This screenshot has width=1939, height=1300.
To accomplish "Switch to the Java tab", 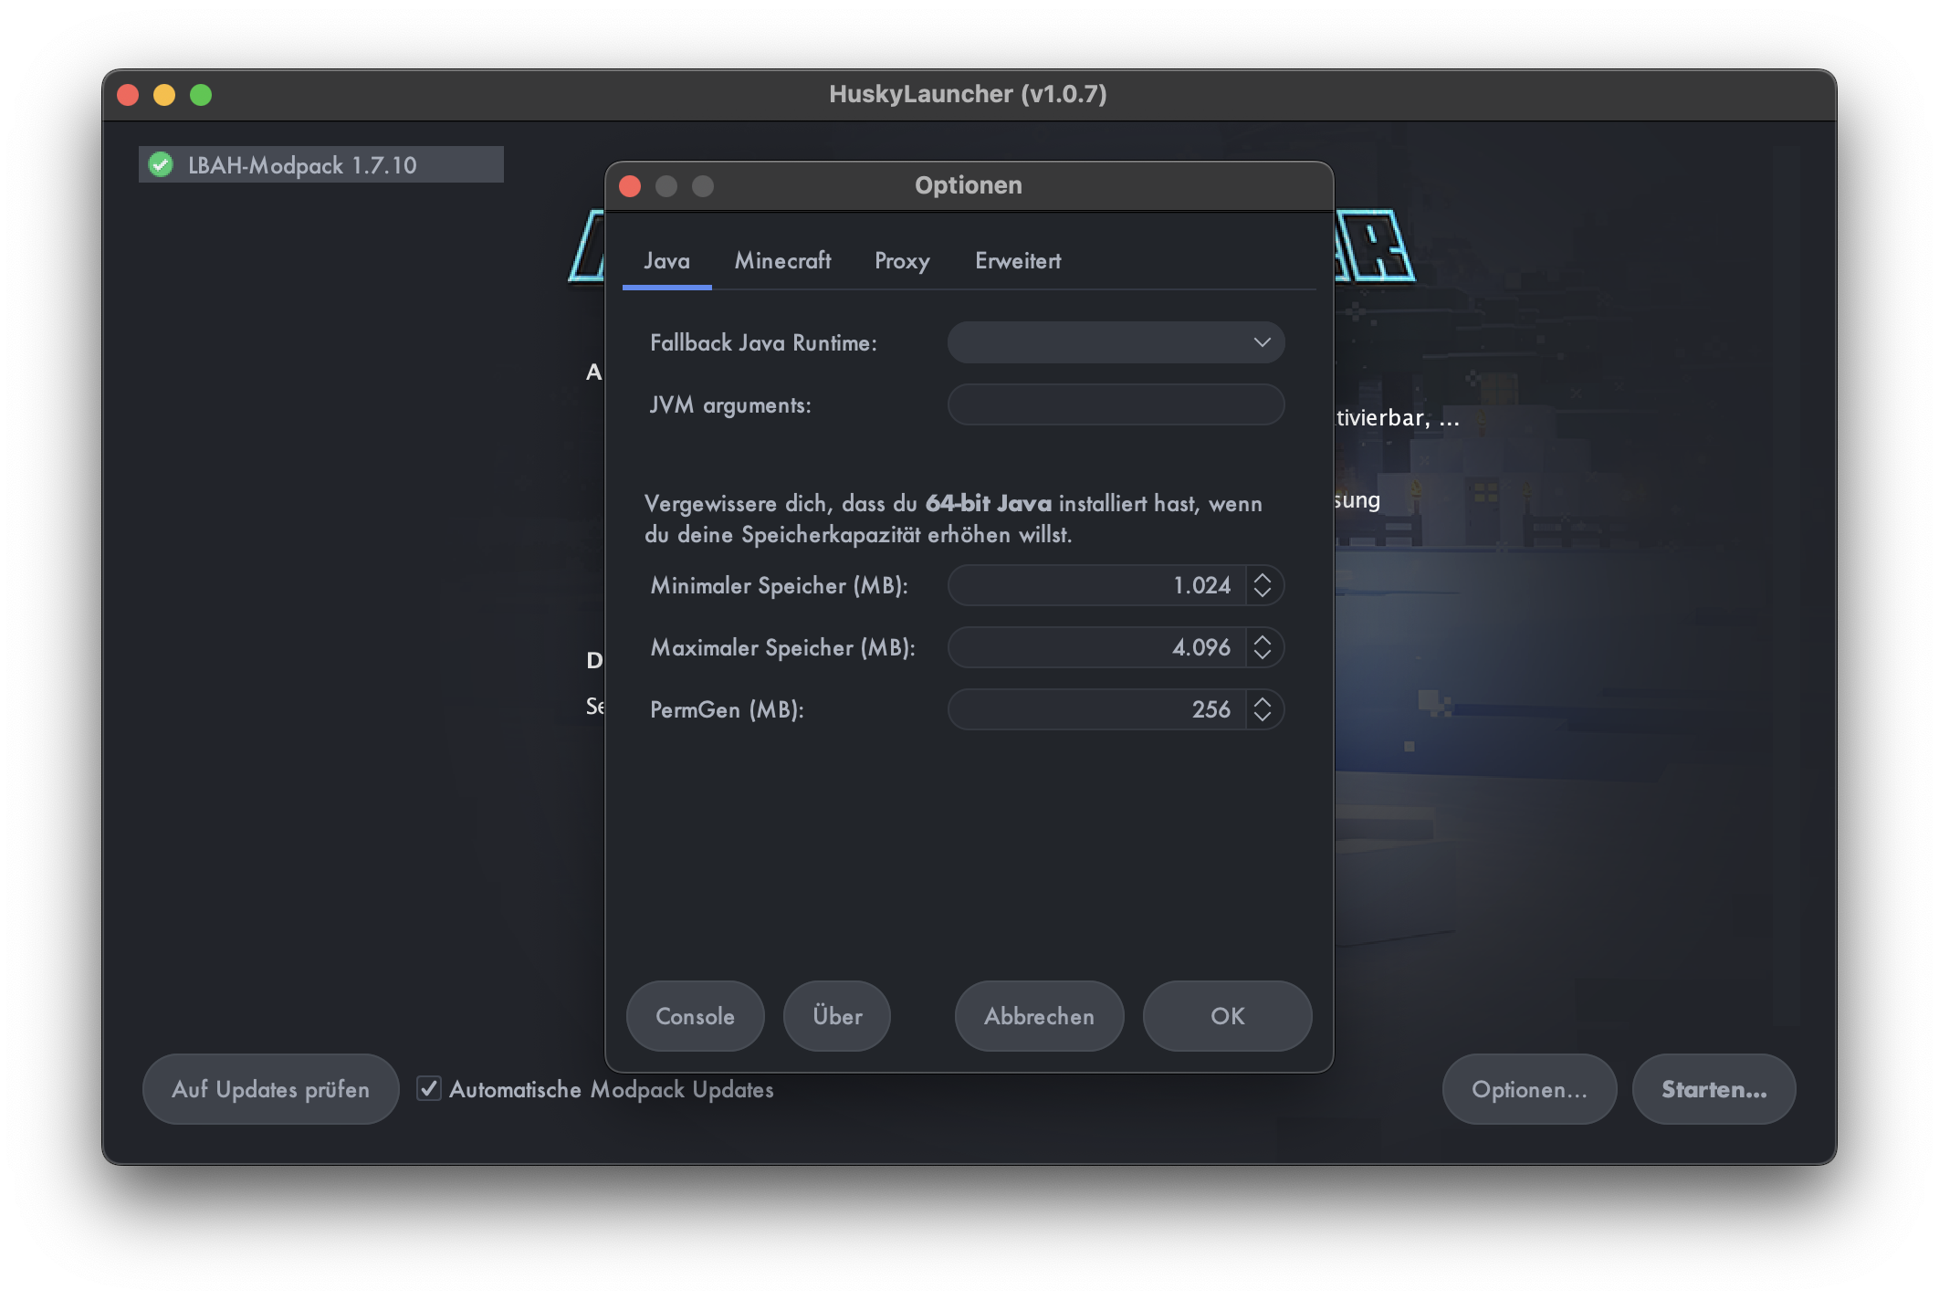I will (666, 261).
